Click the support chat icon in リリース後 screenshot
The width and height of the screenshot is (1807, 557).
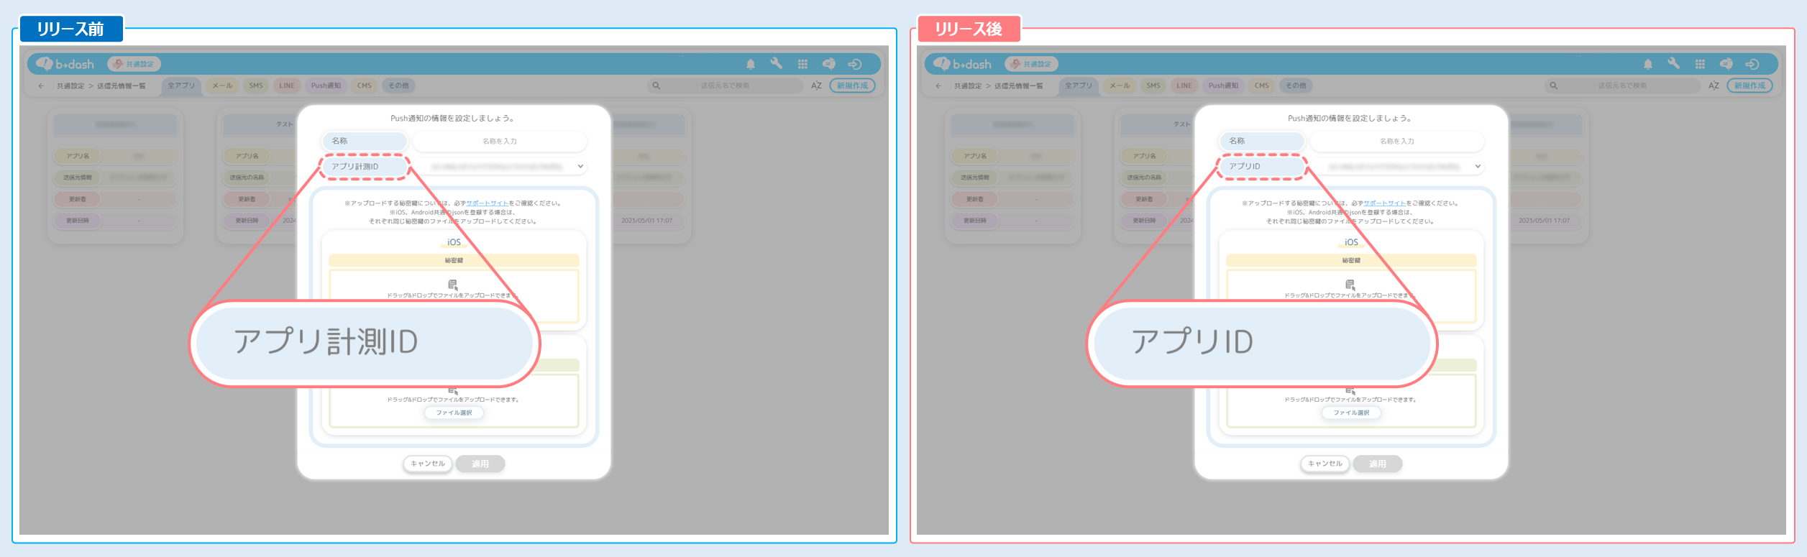coord(1726,64)
